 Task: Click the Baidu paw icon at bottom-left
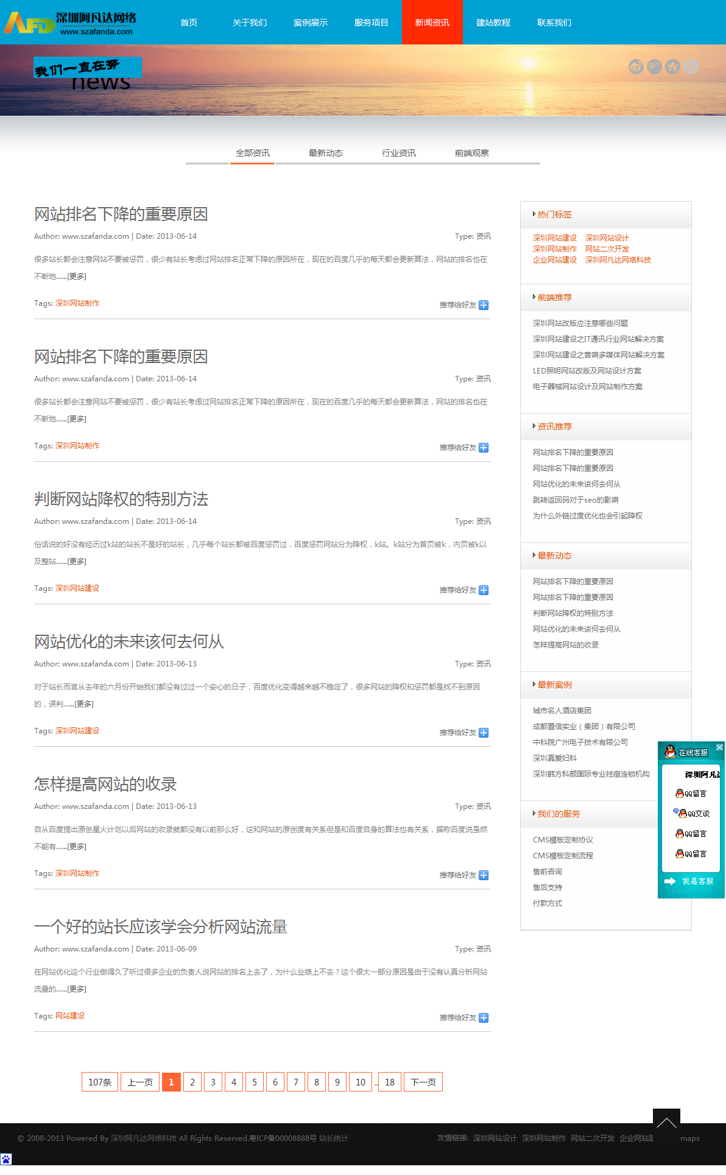pyautogui.click(x=6, y=1159)
